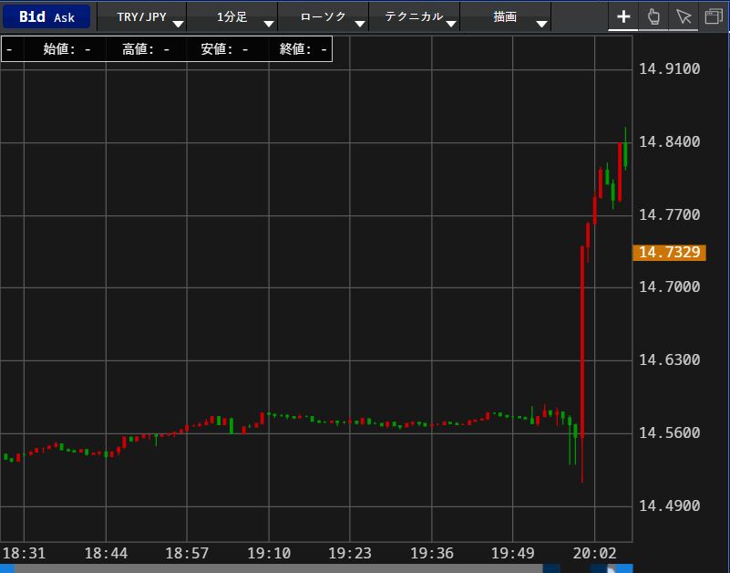Click the 始値 open value field
The image size is (730, 573).
click(x=67, y=49)
